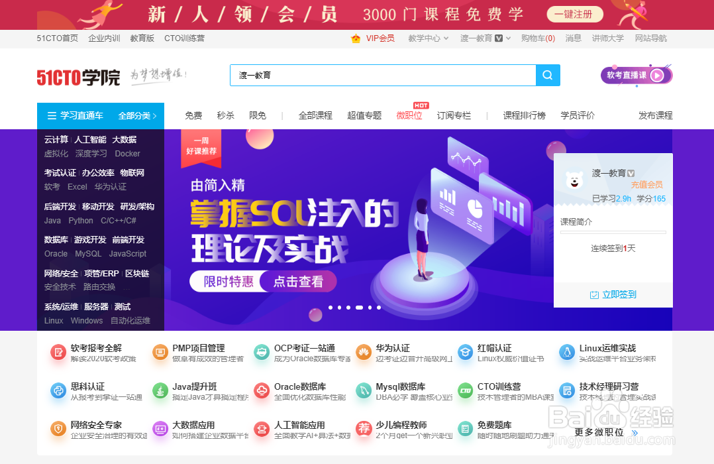Open the 大数据应用 icon
714x464 pixels.
click(x=160, y=429)
